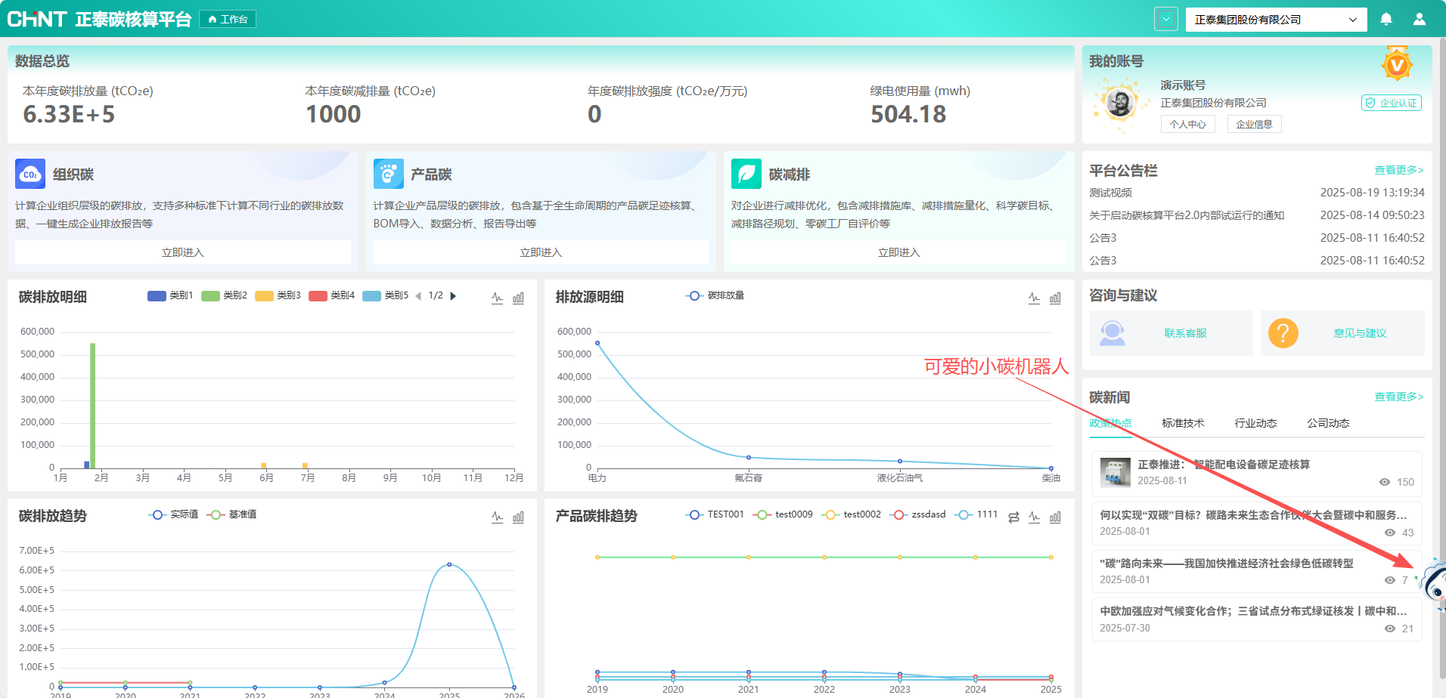Switch to 政策热点 news tab
The width and height of the screenshot is (1446, 698).
click(1110, 423)
